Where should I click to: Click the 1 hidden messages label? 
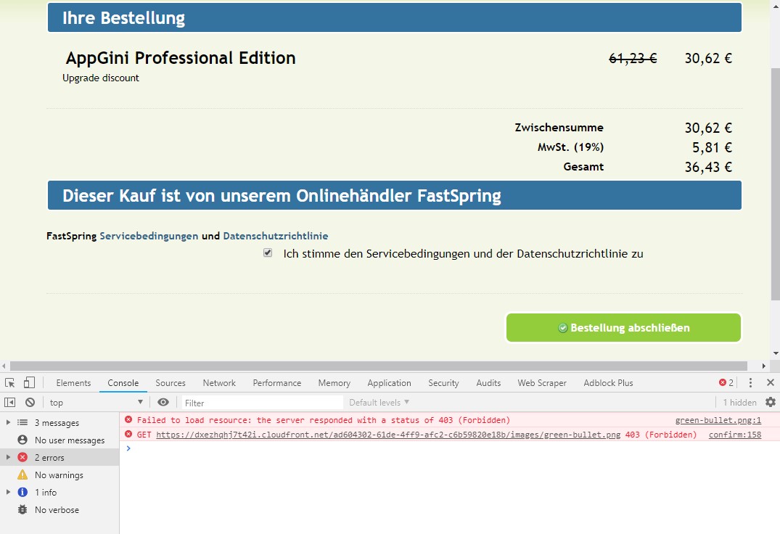[739, 402]
